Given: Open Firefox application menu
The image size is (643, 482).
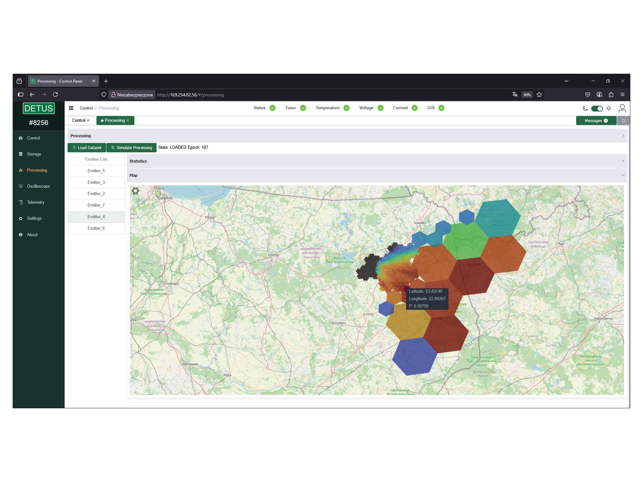Looking at the screenshot, I should 622,94.
